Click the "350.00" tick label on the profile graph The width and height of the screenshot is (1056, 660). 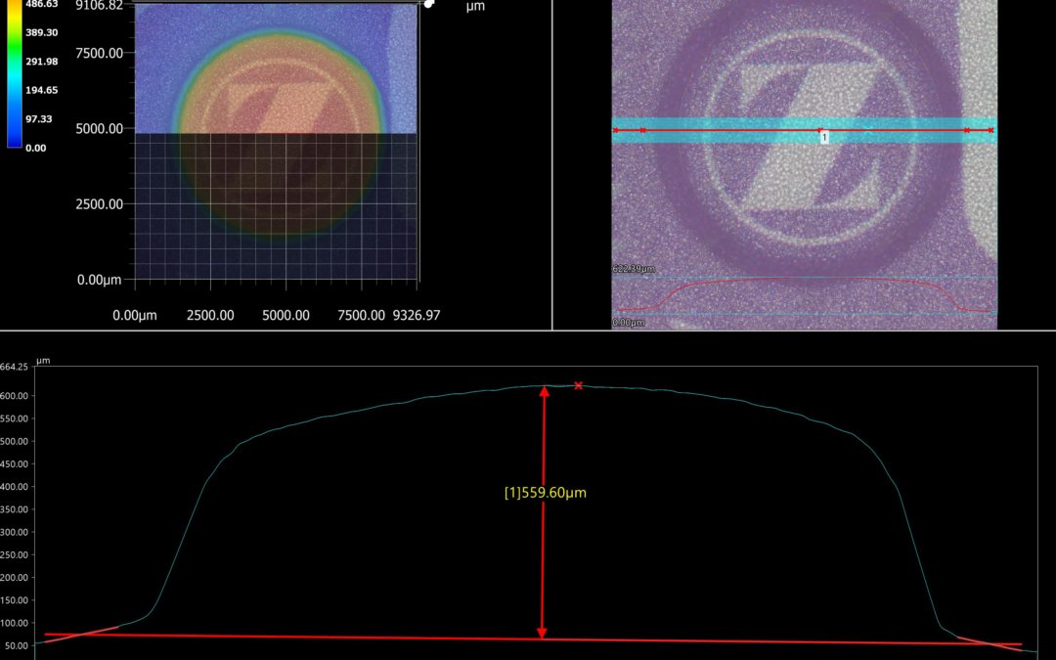(x=14, y=509)
